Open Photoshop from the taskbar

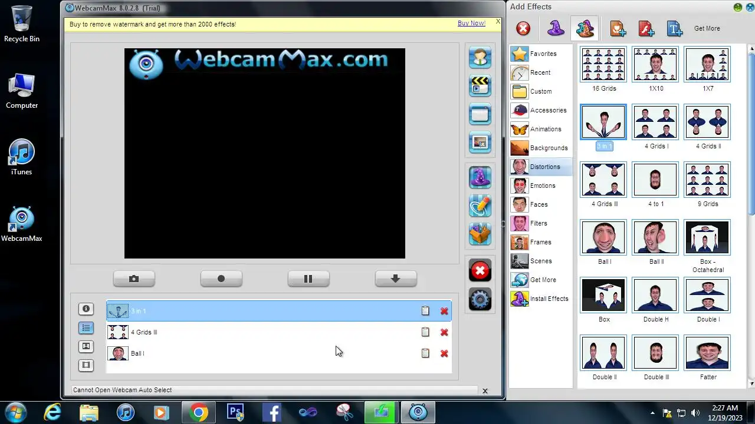[235, 412]
